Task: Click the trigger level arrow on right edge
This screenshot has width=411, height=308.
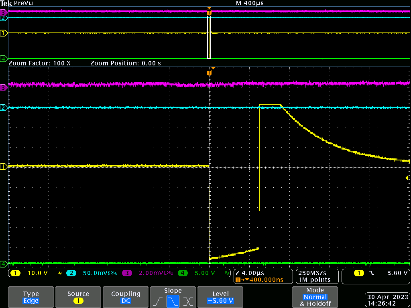Action: (407, 178)
